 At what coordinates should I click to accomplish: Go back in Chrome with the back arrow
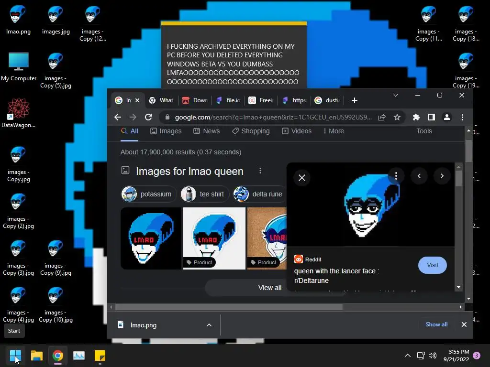click(118, 118)
